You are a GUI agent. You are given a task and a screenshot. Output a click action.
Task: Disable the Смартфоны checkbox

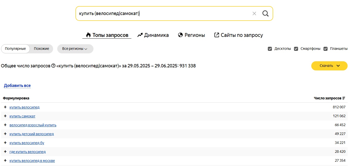tap(296, 49)
